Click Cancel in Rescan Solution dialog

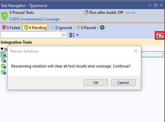(123, 82)
